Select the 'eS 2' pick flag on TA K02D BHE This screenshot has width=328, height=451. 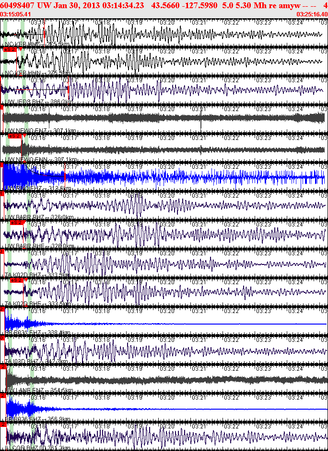point(16,280)
